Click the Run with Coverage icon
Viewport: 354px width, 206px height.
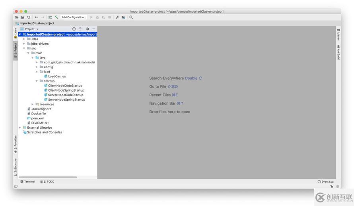tap(103, 17)
